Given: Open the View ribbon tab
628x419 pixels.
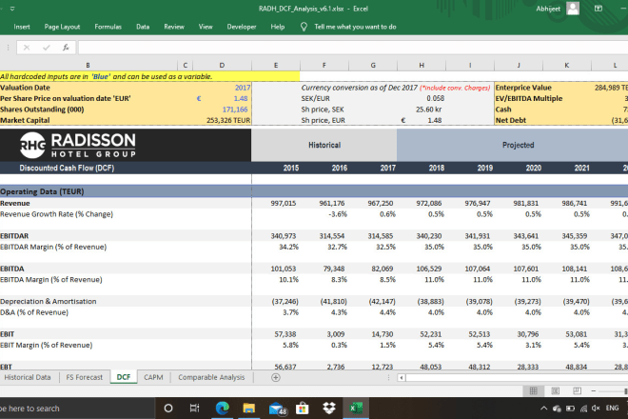Looking at the screenshot, I should (206, 27).
